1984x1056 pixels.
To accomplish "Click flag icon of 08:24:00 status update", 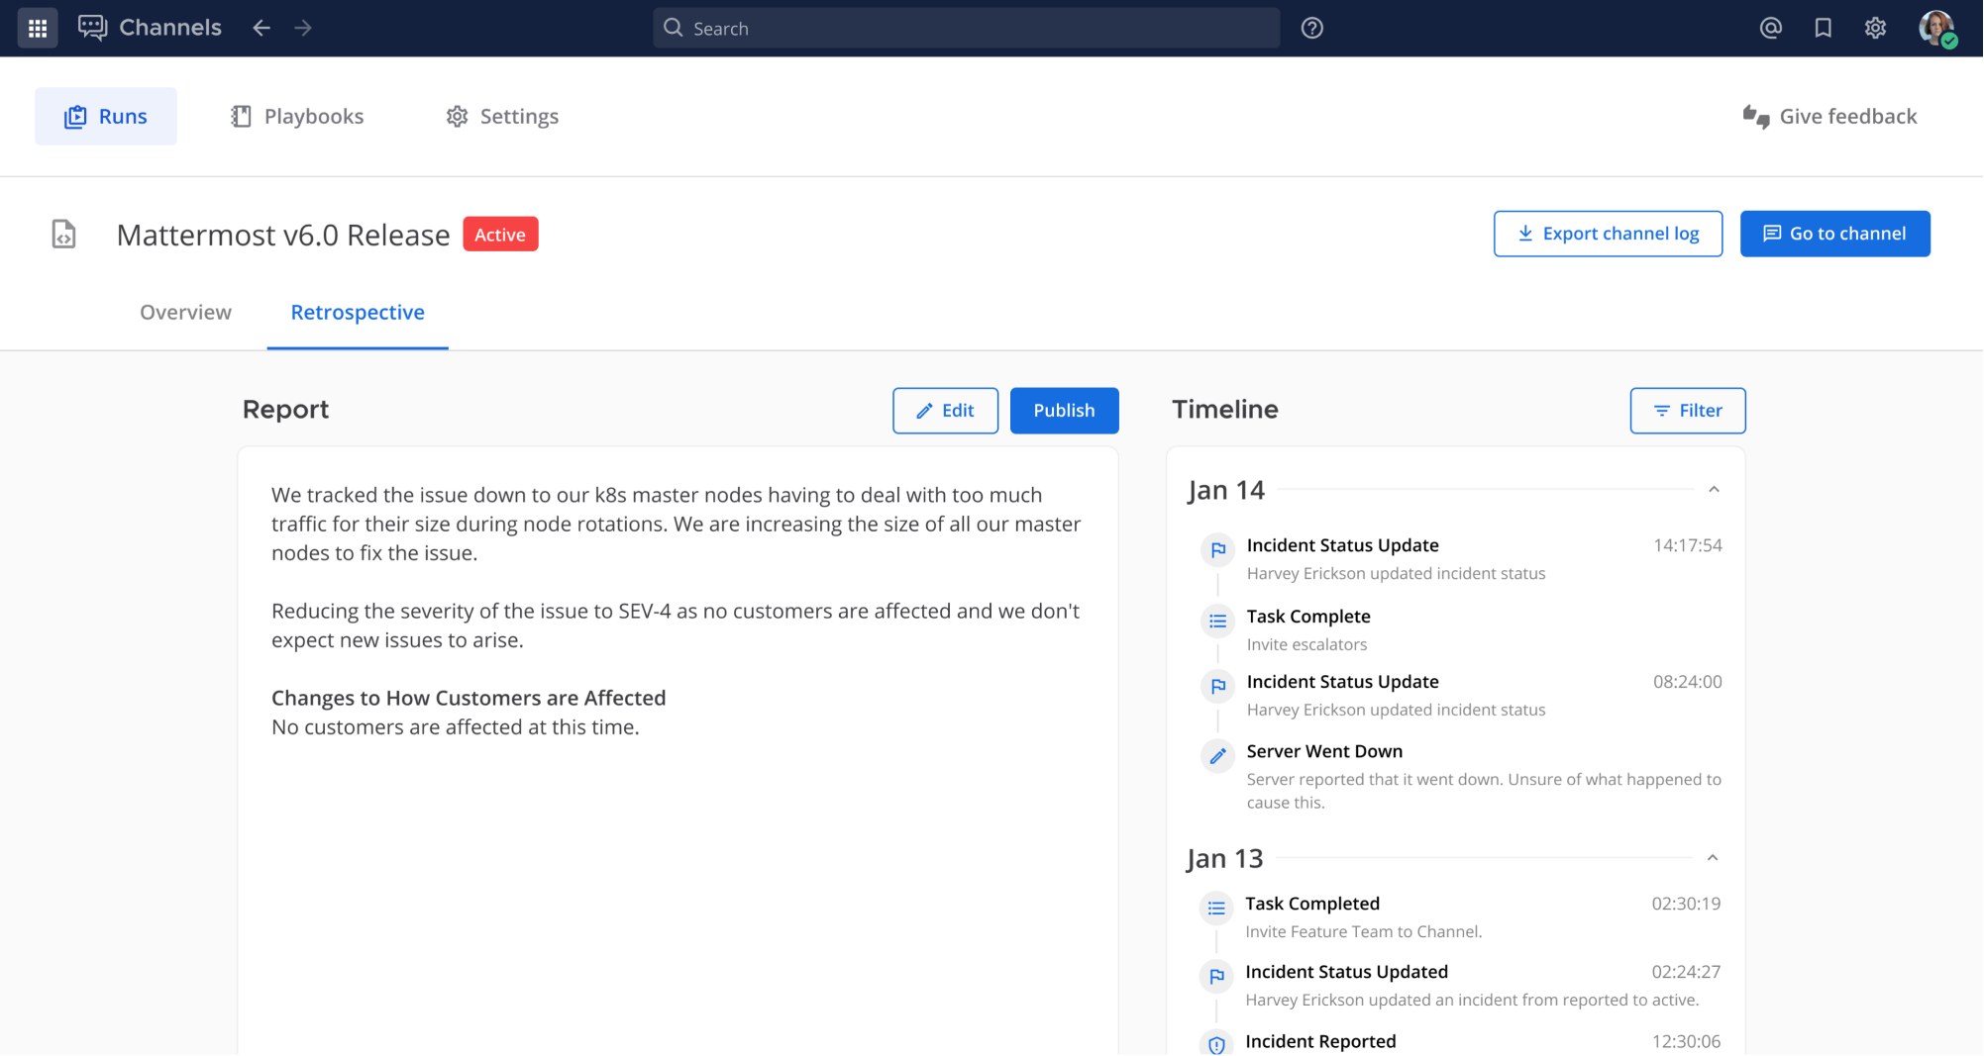I will (1217, 687).
